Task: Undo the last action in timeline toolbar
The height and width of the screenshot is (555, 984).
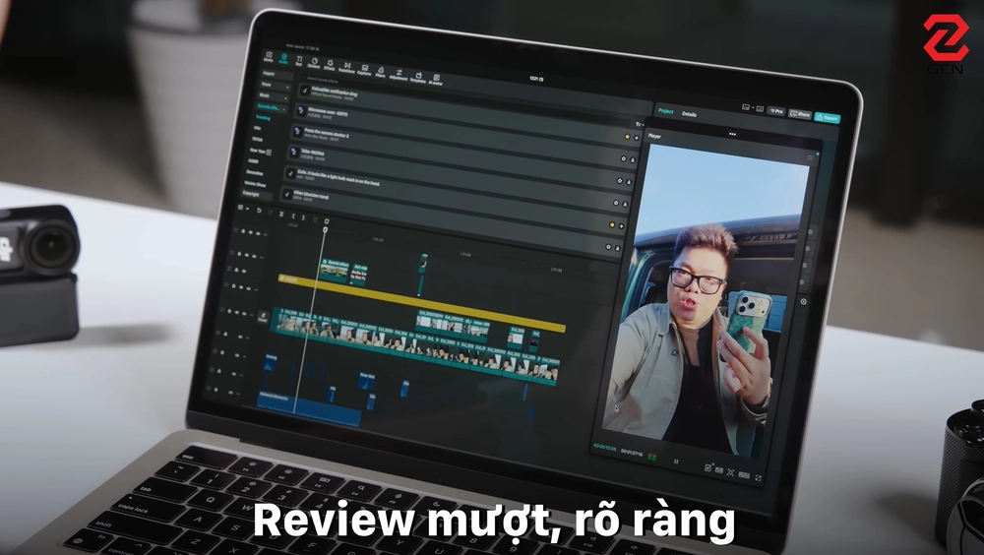Action: point(259,211)
